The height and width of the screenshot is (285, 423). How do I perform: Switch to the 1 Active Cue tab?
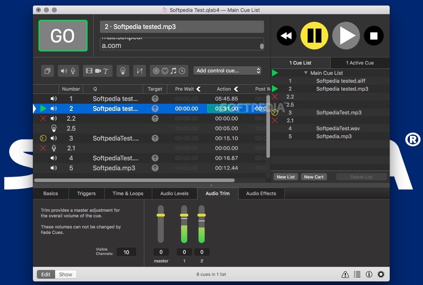coord(360,63)
